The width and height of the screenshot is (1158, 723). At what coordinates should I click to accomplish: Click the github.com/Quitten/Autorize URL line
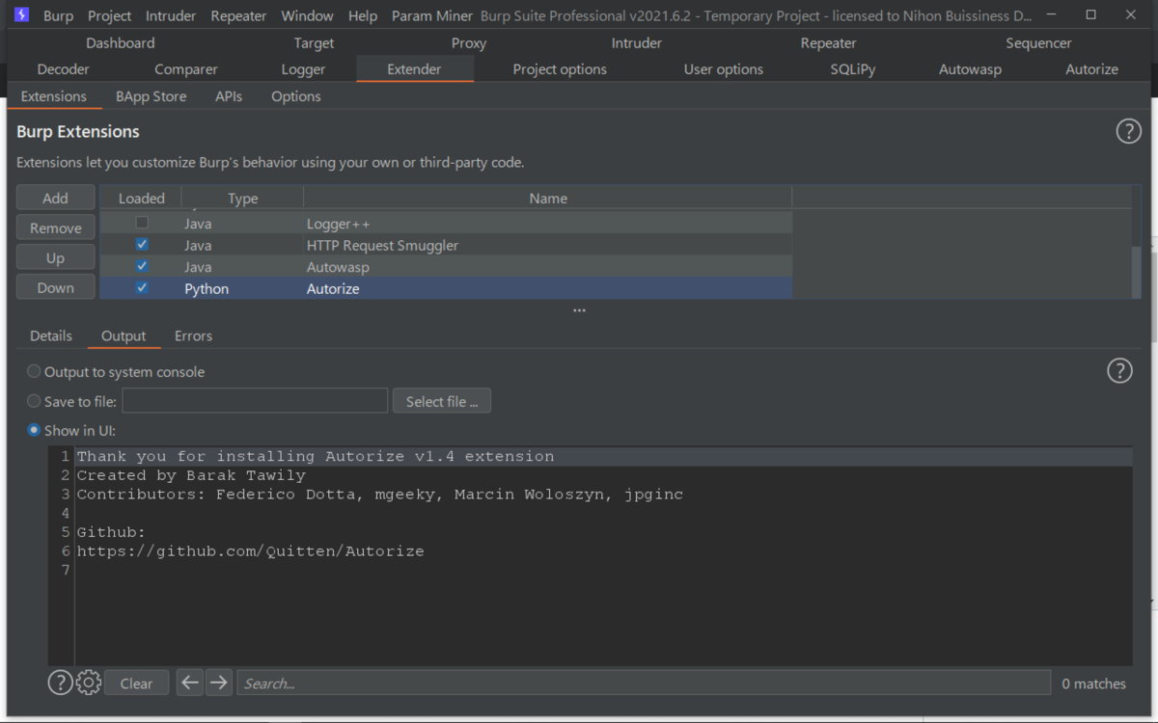251,551
